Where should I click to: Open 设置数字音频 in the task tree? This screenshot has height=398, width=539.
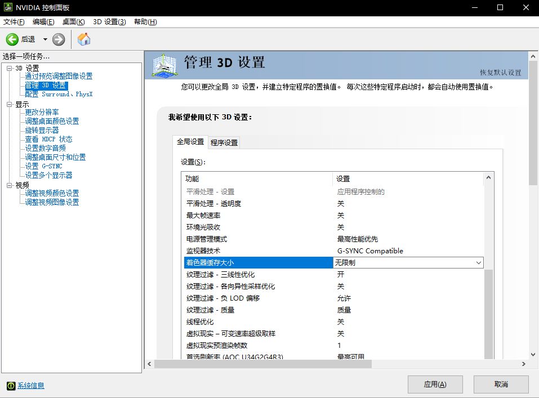pos(46,148)
